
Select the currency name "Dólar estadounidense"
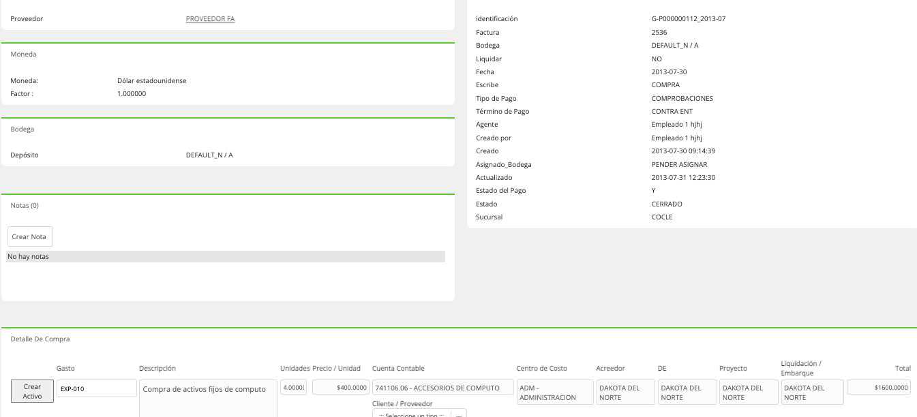pos(152,80)
